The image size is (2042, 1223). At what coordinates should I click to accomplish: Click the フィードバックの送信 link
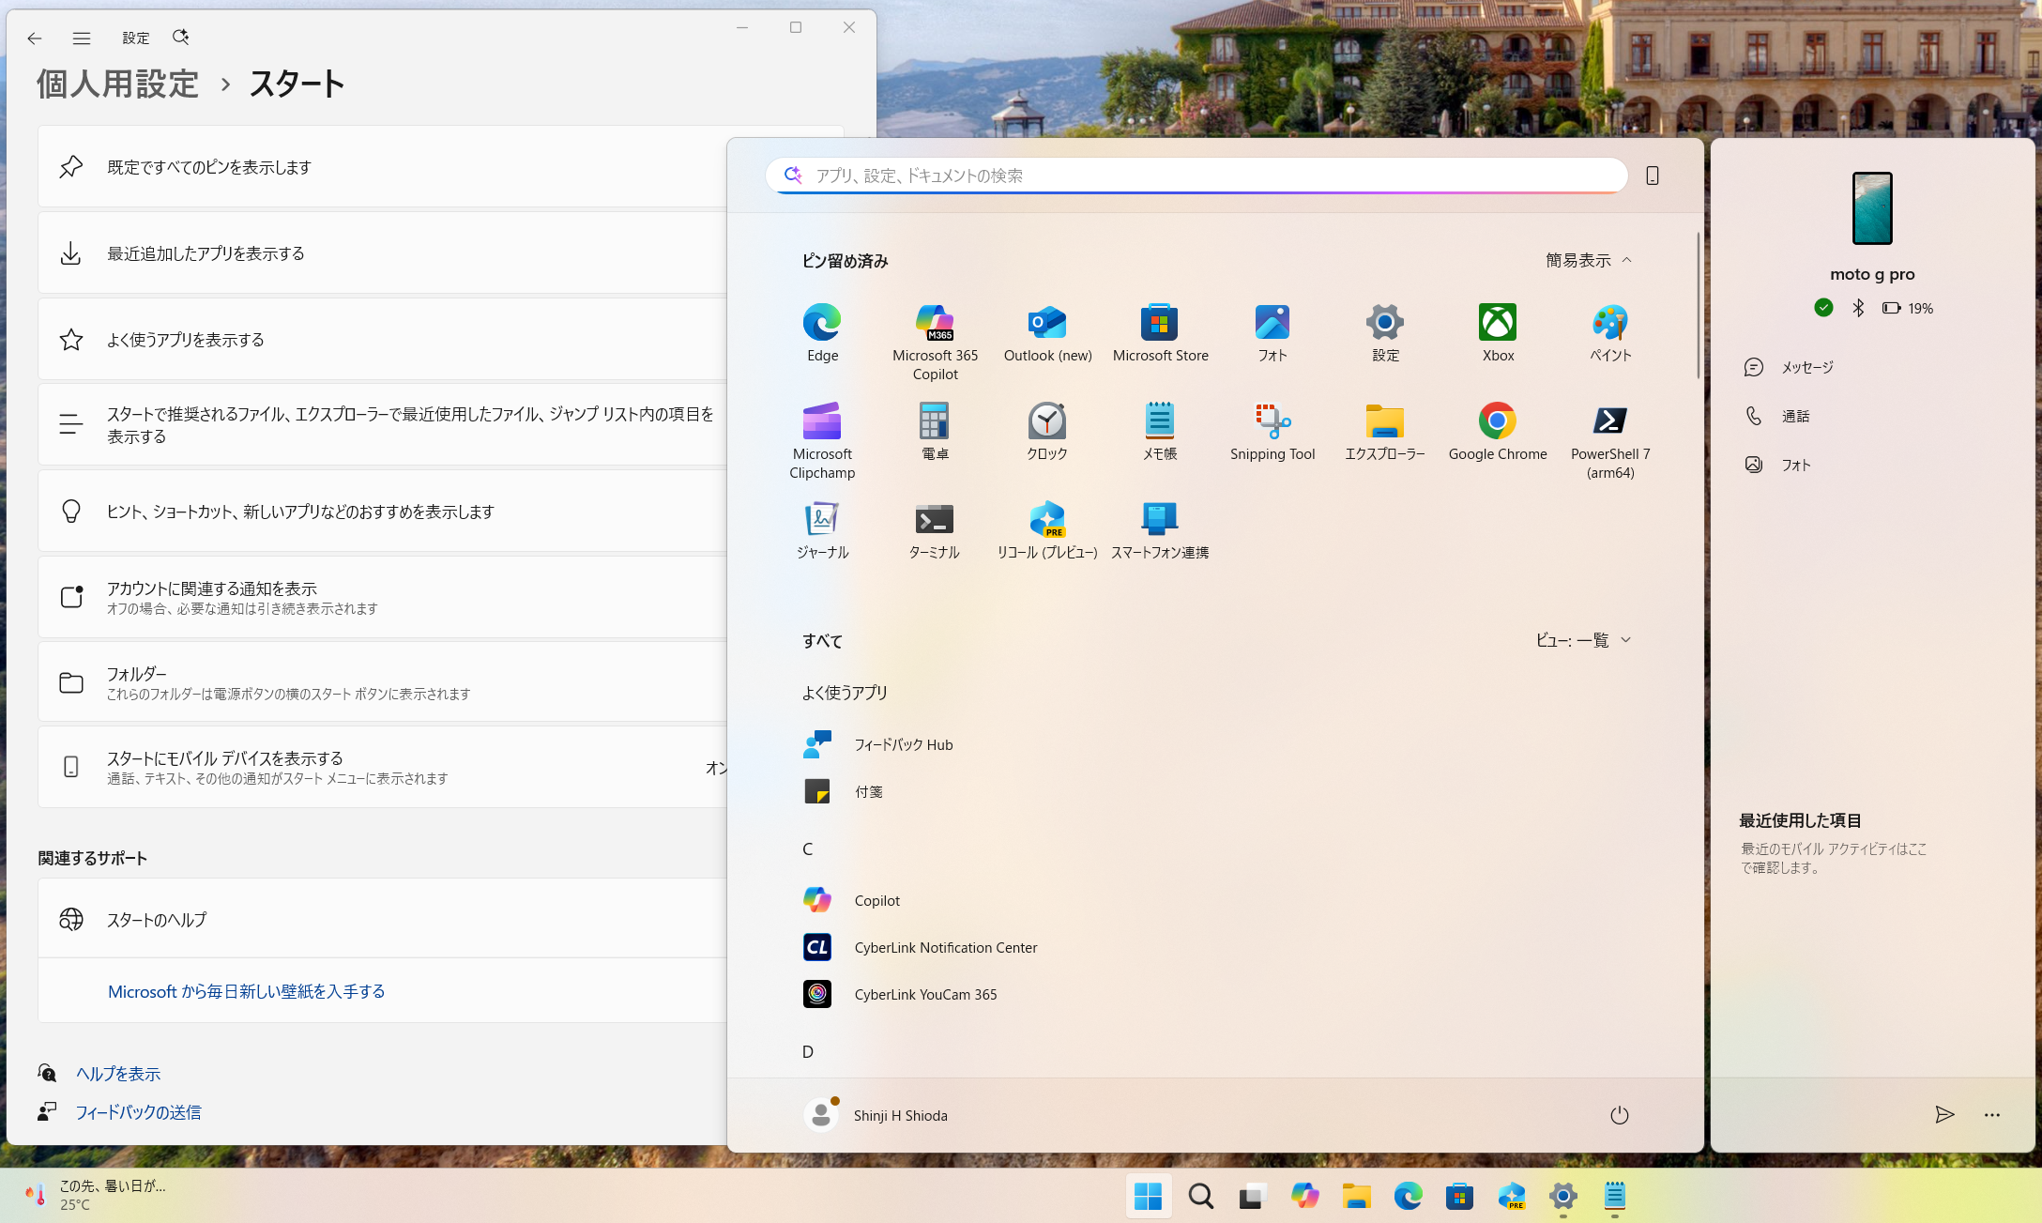pos(138,1112)
